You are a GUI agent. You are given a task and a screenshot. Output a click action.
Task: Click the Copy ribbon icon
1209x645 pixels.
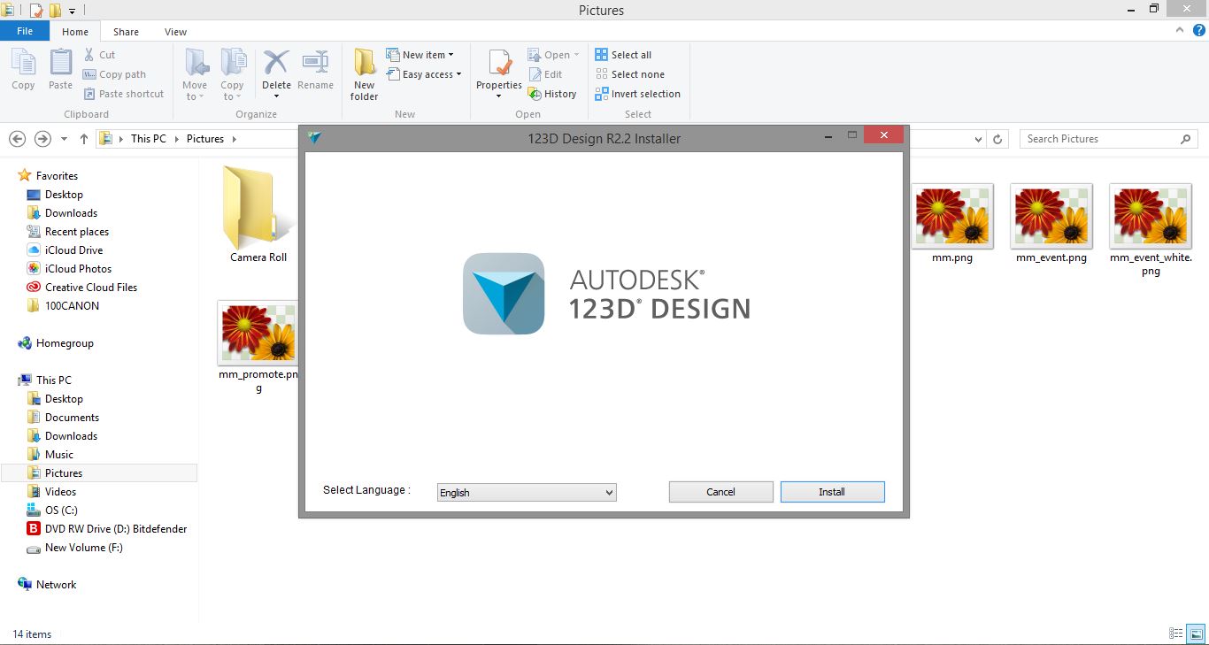pyautogui.click(x=24, y=70)
